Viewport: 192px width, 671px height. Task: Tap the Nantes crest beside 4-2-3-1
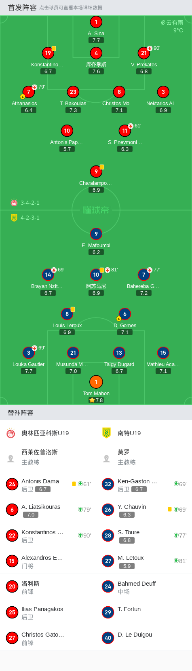pos(14,218)
